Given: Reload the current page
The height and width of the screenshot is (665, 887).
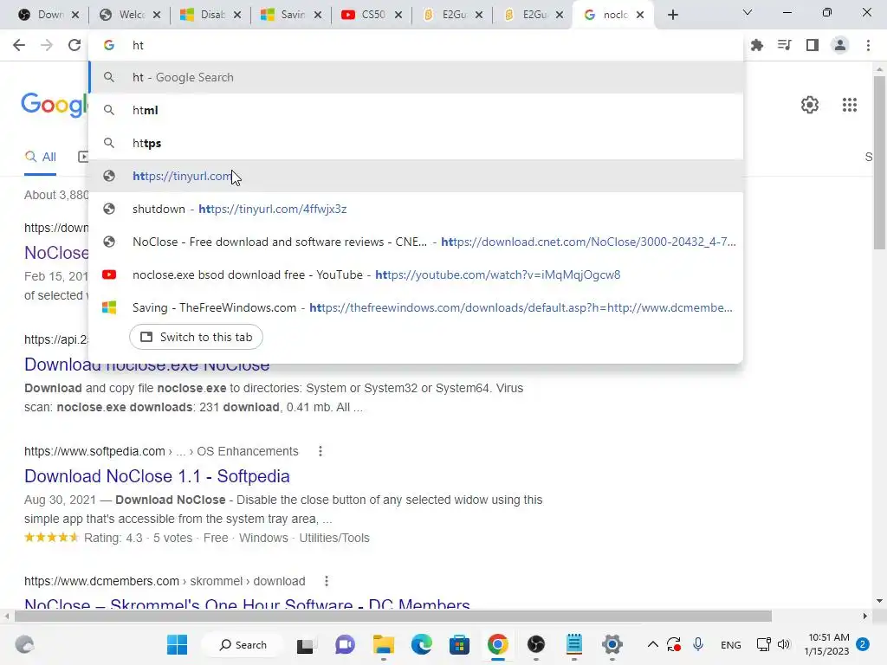Looking at the screenshot, I should click(x=74, y=45).
